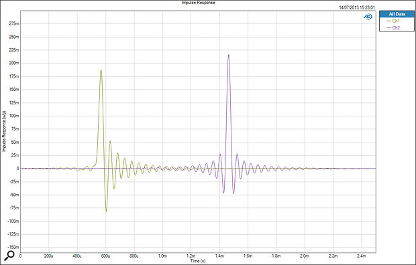Select the Impulse Response (x/y) vertical axis label

[4, 131]
